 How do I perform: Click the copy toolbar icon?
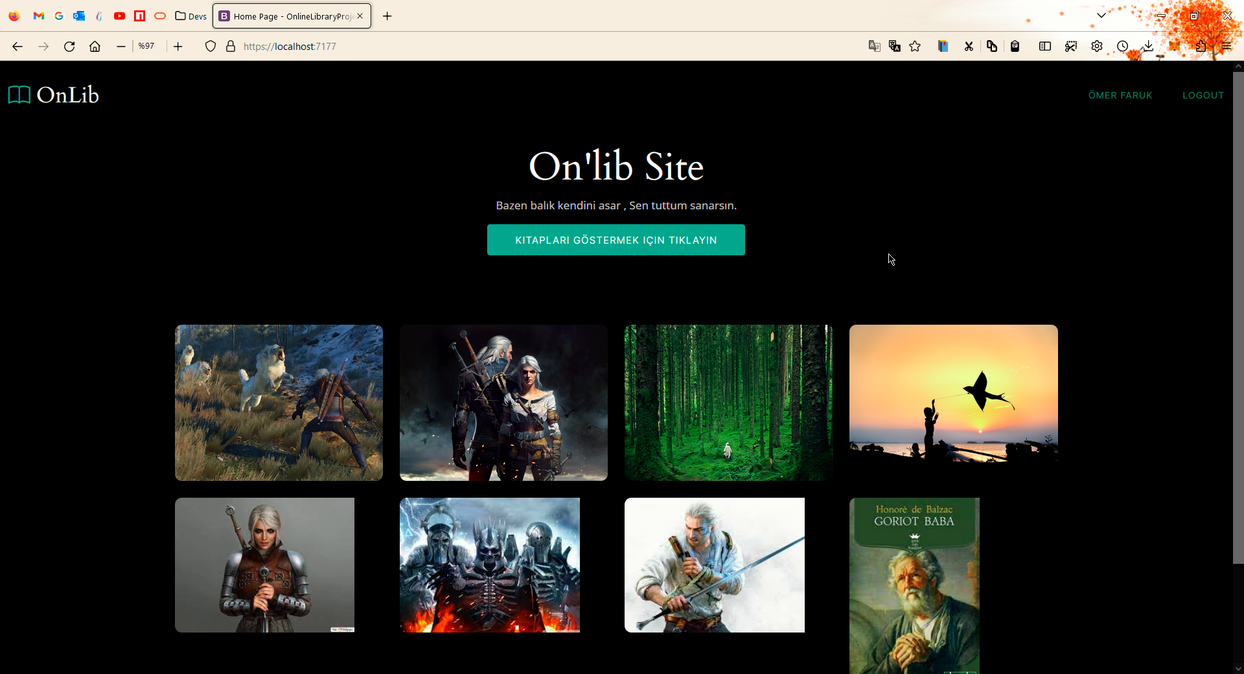coord(992,46)
